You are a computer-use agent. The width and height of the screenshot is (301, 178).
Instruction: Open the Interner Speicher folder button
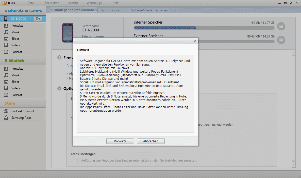coord(281,26)
